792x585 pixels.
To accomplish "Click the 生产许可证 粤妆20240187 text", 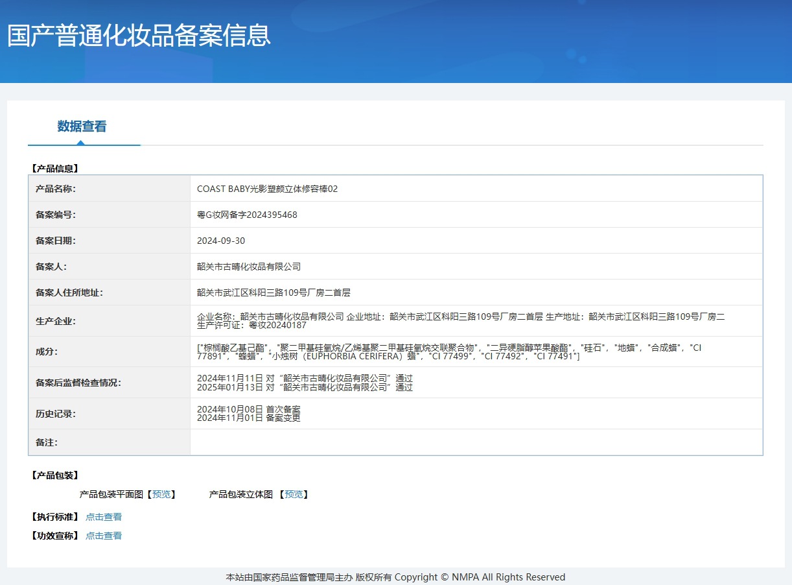I will (251, 326).
